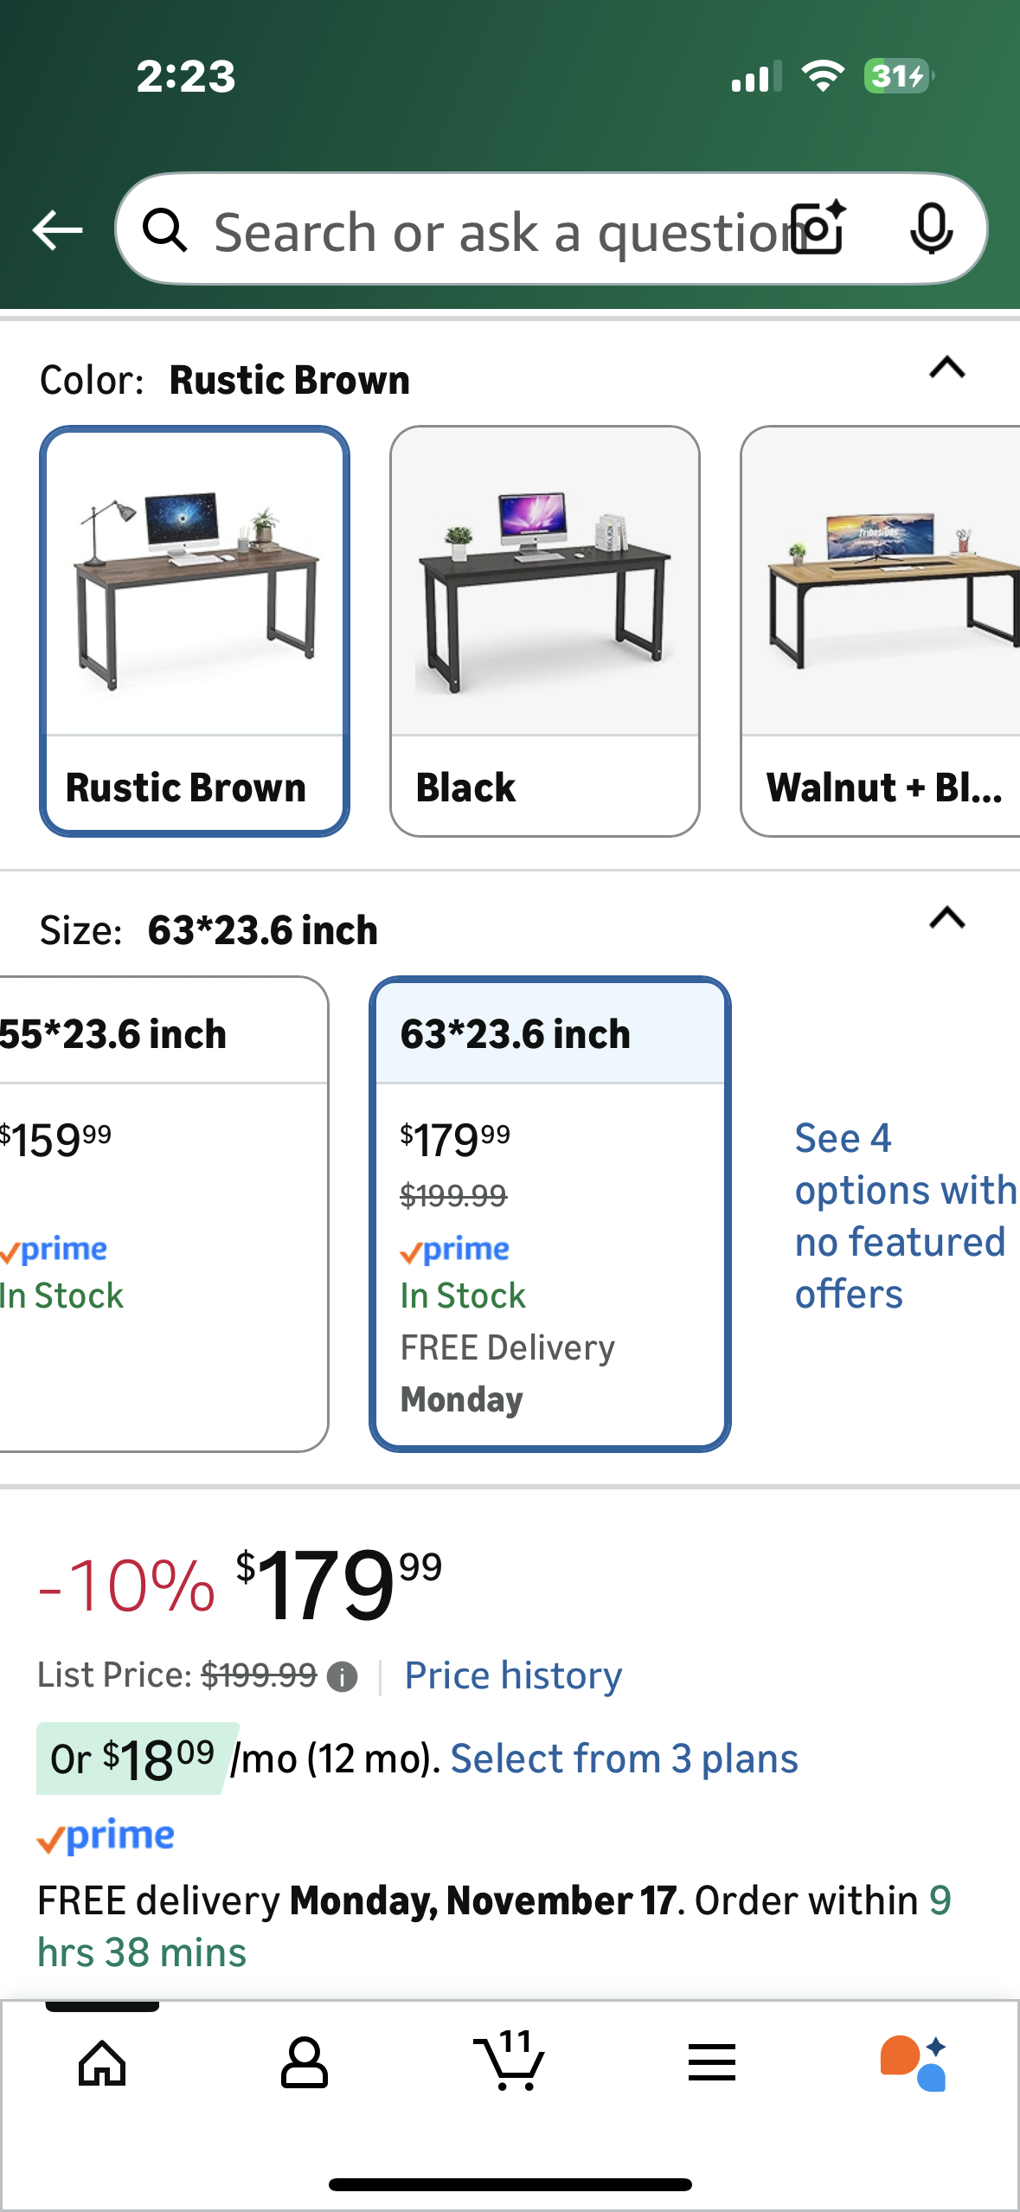Tap the List Price info icon
This screenshot has width=1020, height=2212.
click(x=343, y=1677)
